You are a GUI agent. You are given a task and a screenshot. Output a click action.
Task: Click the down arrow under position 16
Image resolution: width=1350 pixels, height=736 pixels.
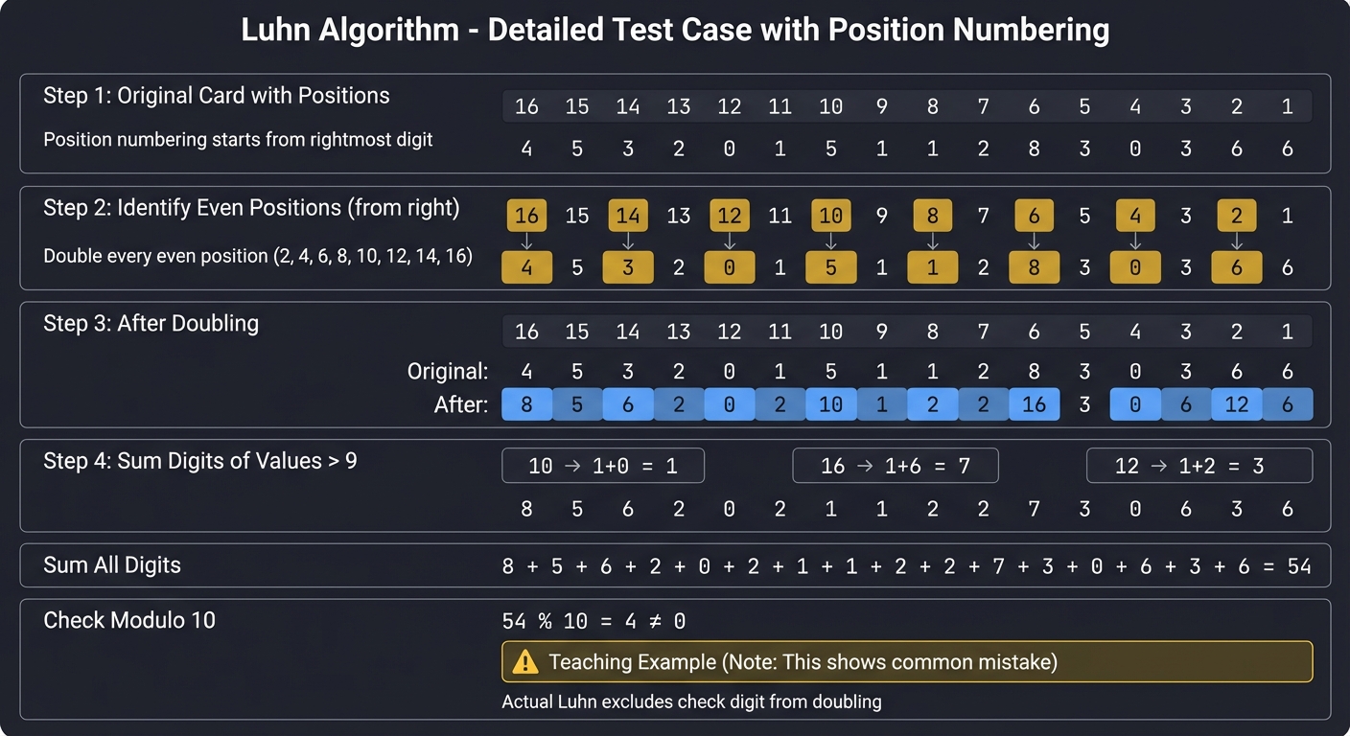(x=526, y=241)
